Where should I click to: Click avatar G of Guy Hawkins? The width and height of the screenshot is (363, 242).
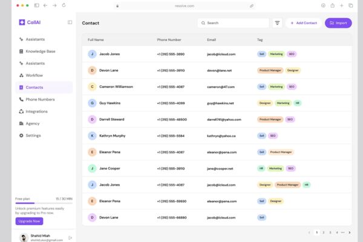(92, 103)
